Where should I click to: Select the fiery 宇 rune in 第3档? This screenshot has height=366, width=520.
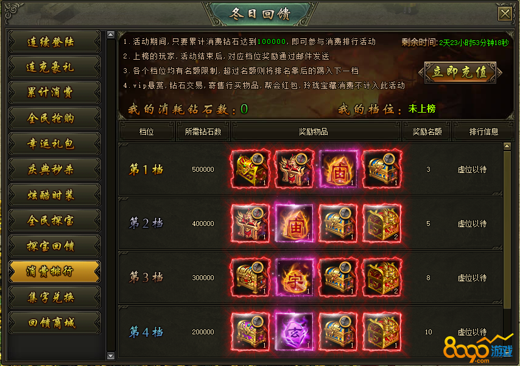pos(294,278)
